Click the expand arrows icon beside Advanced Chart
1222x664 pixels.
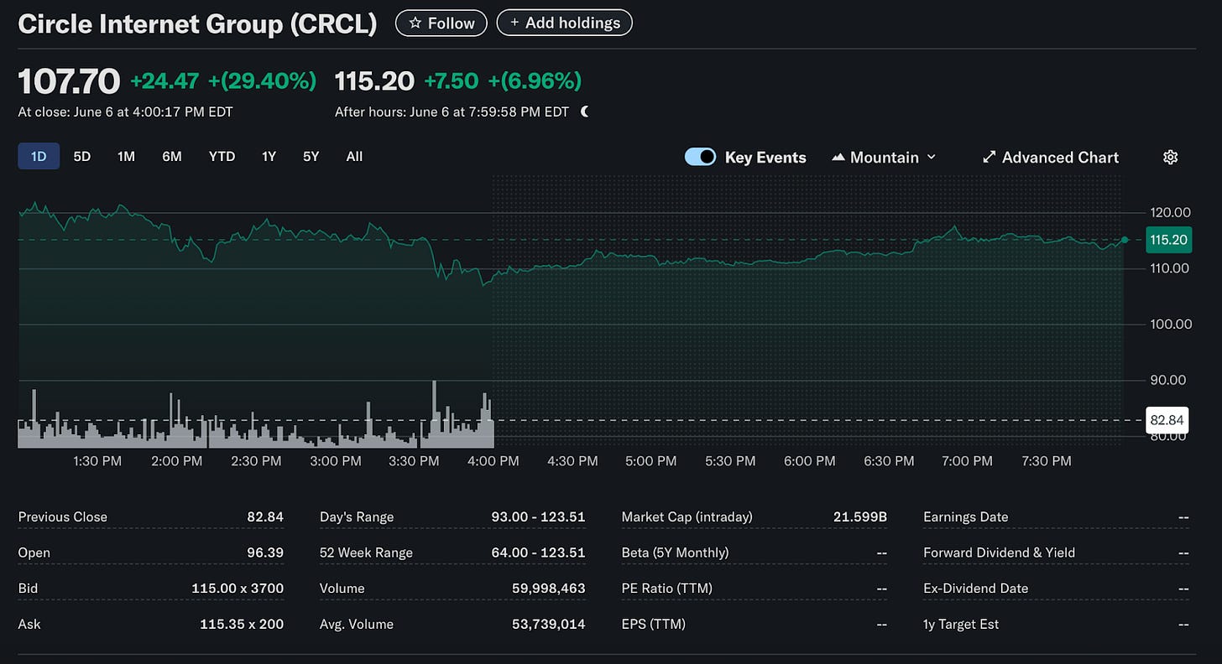(989, 157)
